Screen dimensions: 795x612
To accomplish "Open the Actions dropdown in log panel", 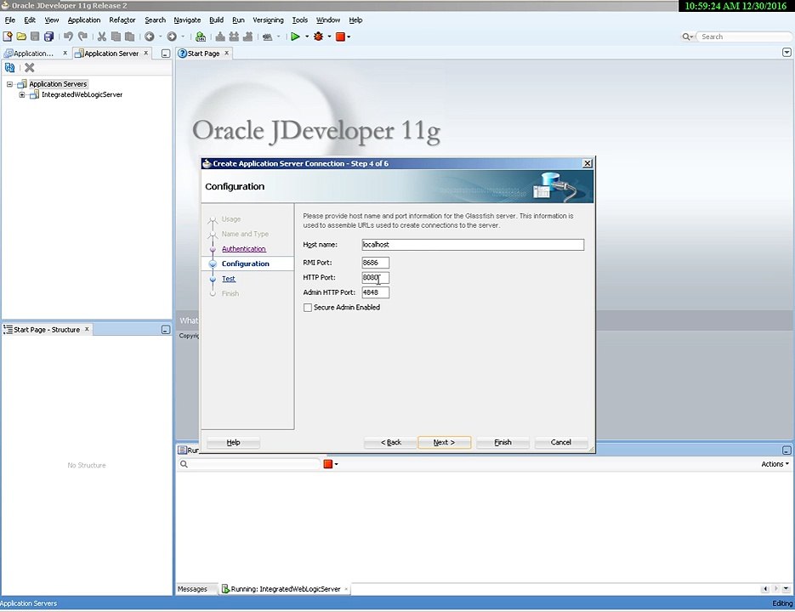I will 775,464.
